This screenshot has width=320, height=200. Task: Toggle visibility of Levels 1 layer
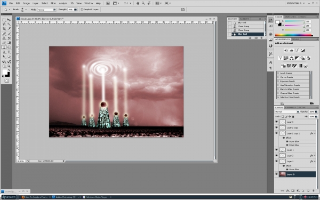pos(276,150)
